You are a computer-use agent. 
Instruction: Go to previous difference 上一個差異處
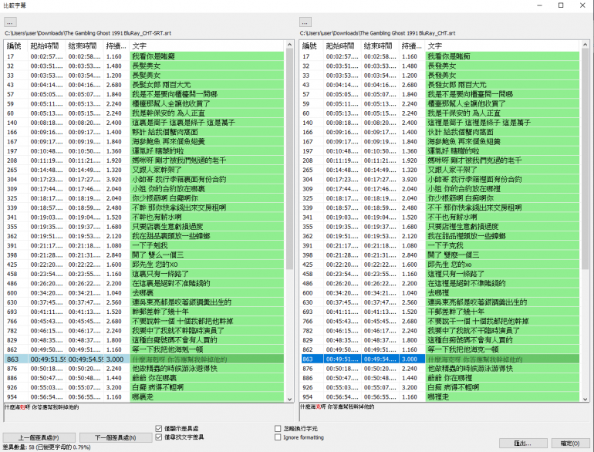[x=39, y=437]
